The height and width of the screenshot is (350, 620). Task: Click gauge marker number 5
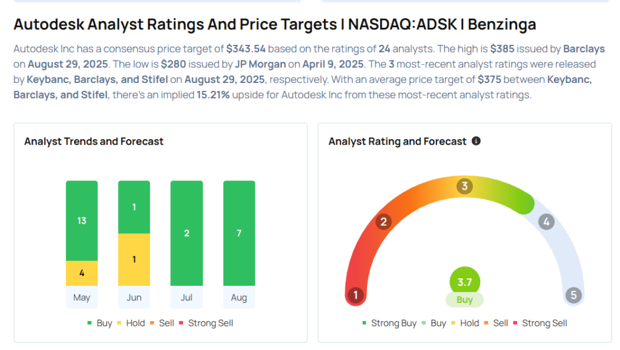pyautogui.click(x=573, y=296)
